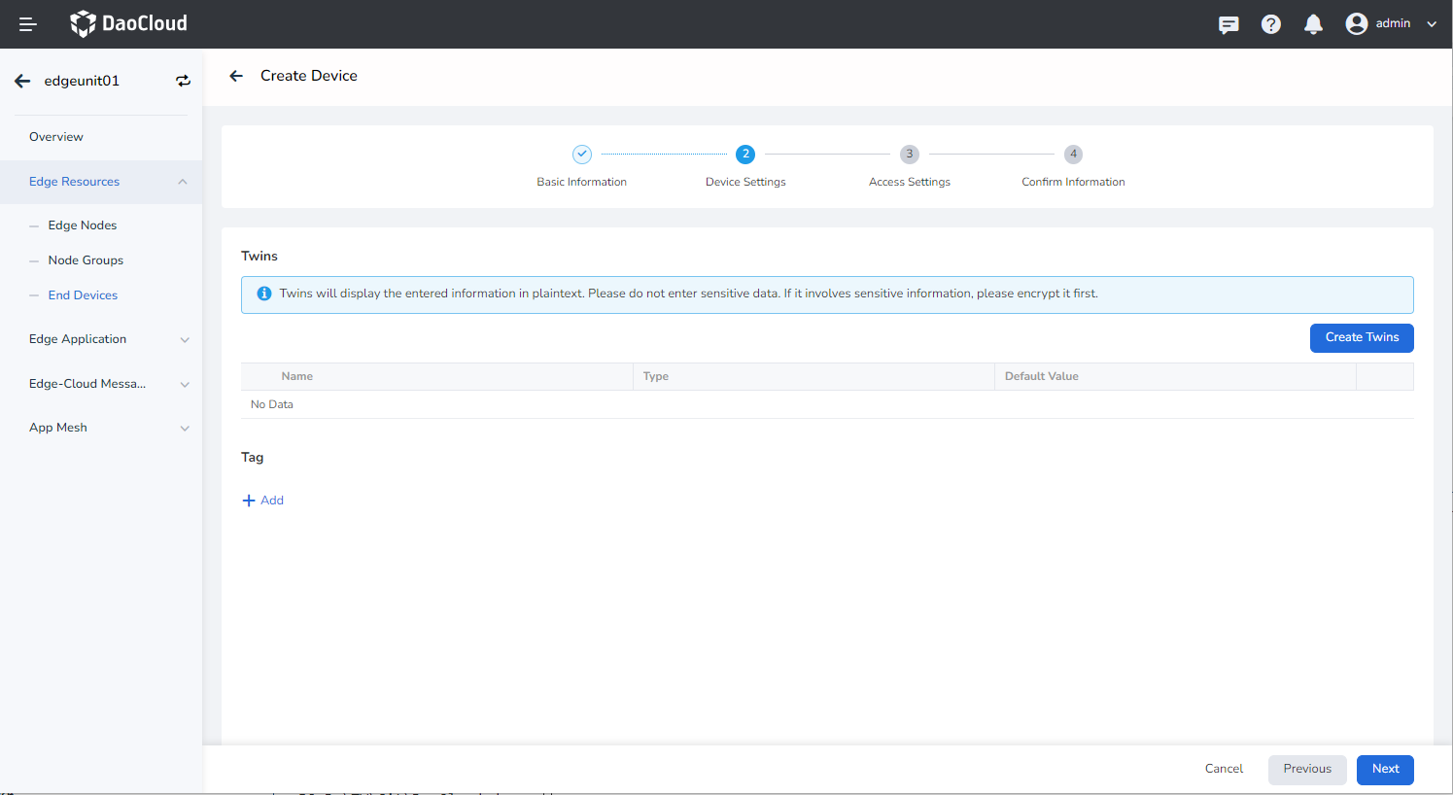Open the messages chat icon
This screenshot has width=1453, height=795.
[1228, 24]
